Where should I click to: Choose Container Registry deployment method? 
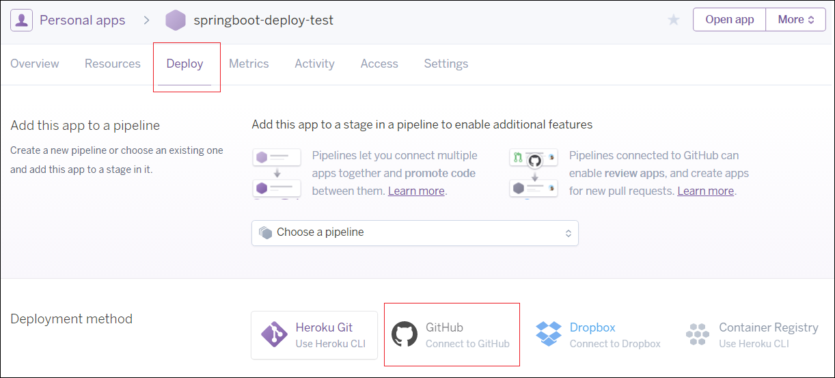click(752, 335)
